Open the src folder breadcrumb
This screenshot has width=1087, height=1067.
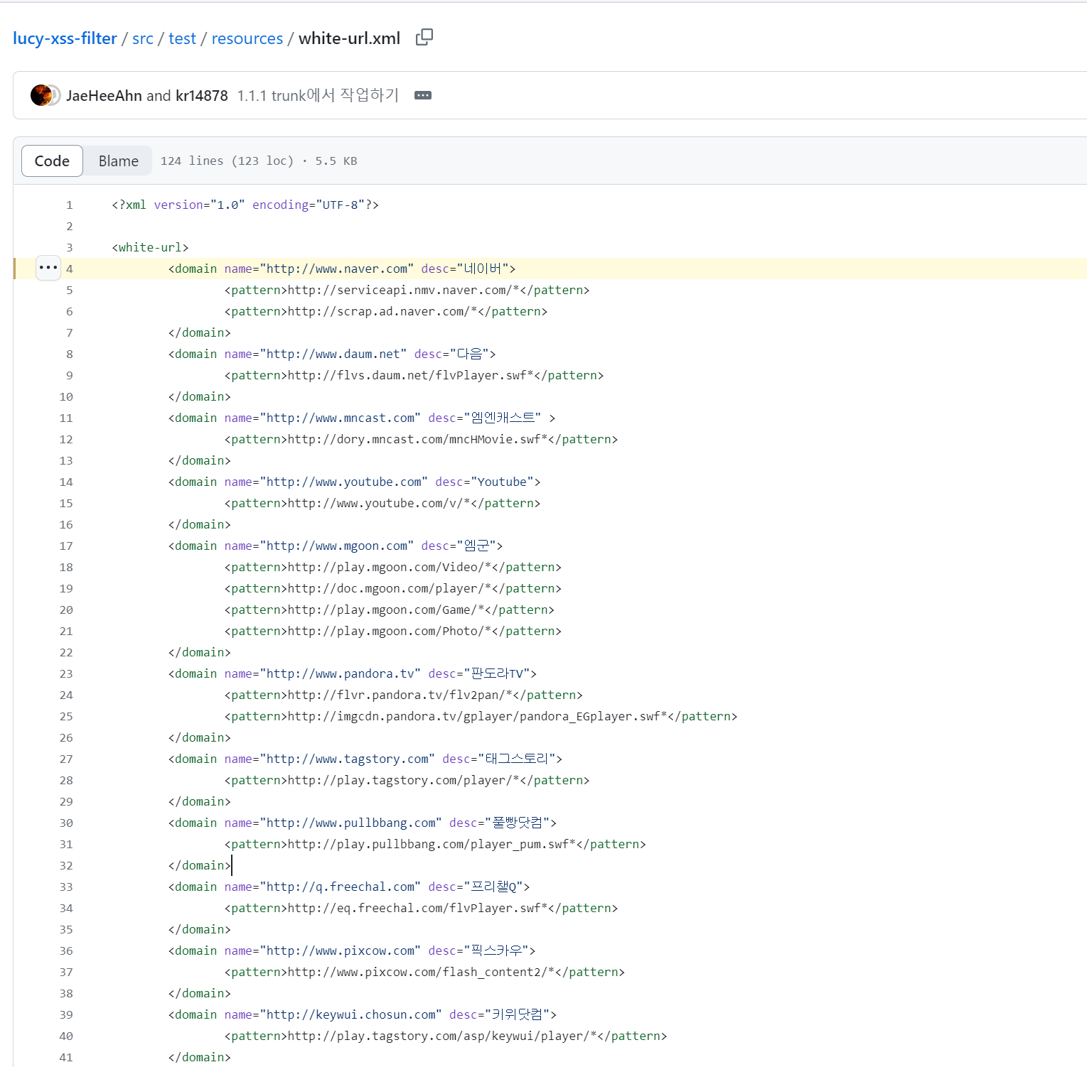(143, 38)
